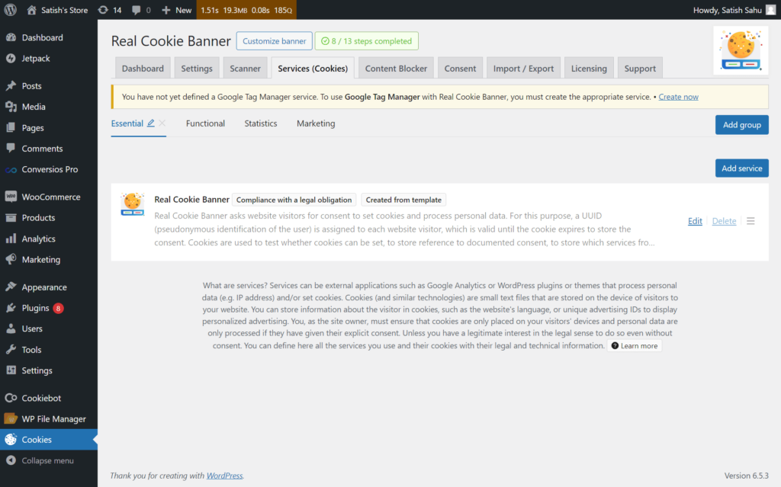The width and height of the screenshot is (781, 487).
Task: Click the Plugins update count badge 8
Action: click(58, 308)
